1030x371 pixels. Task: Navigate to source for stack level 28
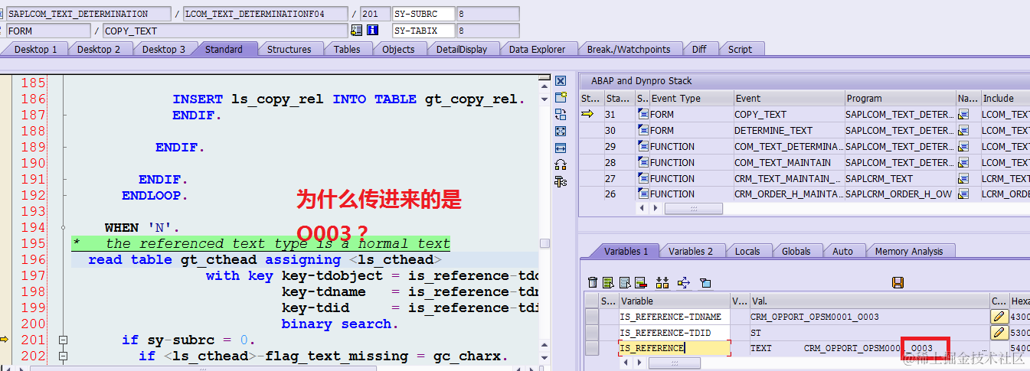coord(963,162)
